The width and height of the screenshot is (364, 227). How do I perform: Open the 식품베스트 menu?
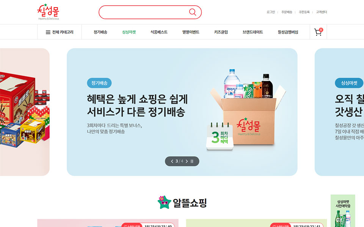tap(159, 32)
